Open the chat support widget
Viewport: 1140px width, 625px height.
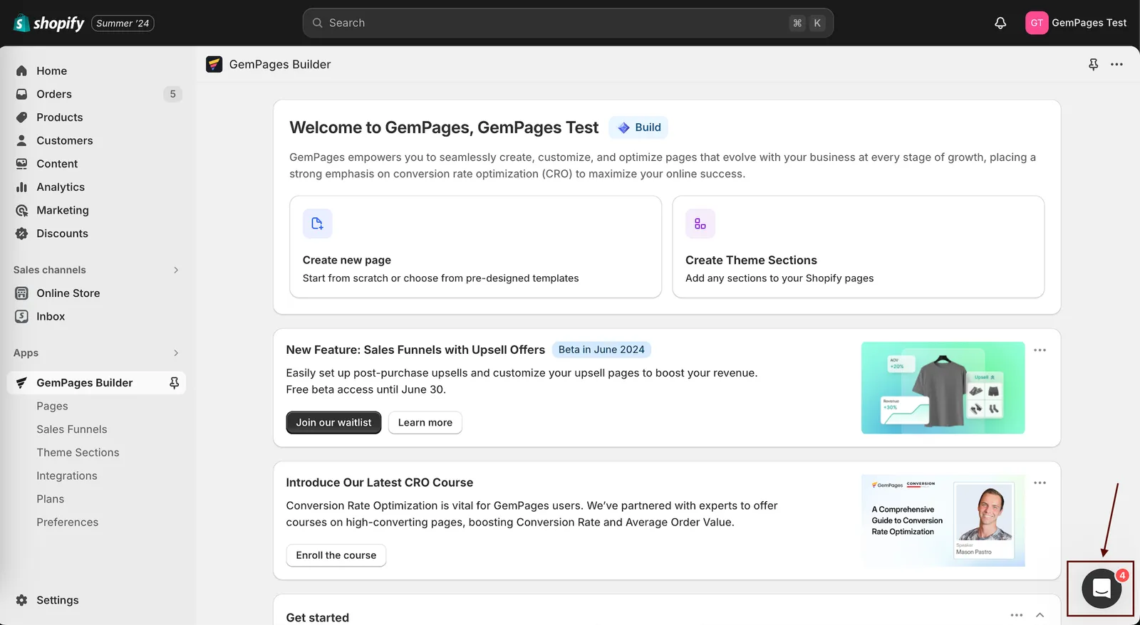pyautogui.click(x=1102, y=588)
